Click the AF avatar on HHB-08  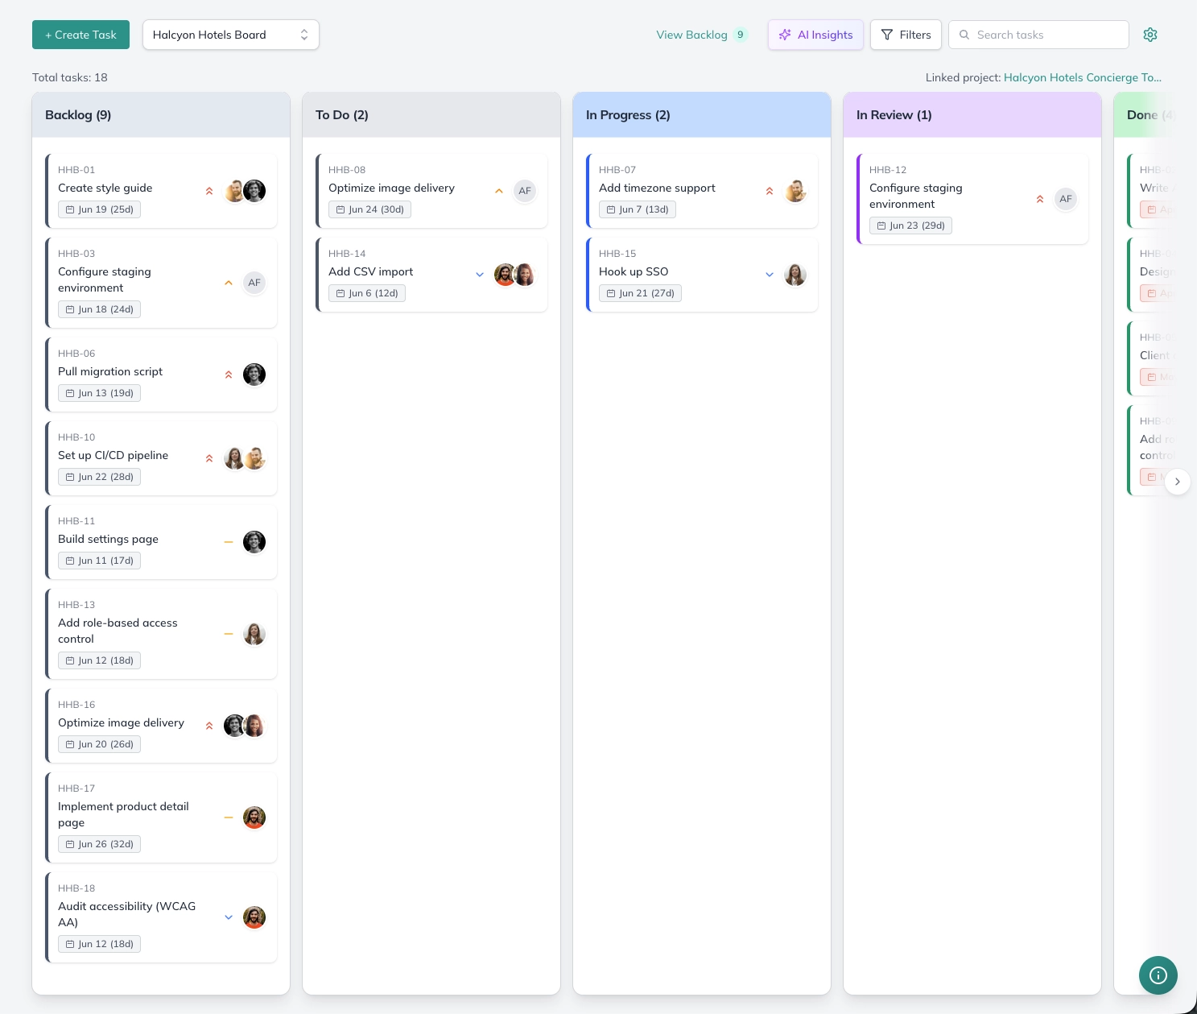(x=525, y=191)
